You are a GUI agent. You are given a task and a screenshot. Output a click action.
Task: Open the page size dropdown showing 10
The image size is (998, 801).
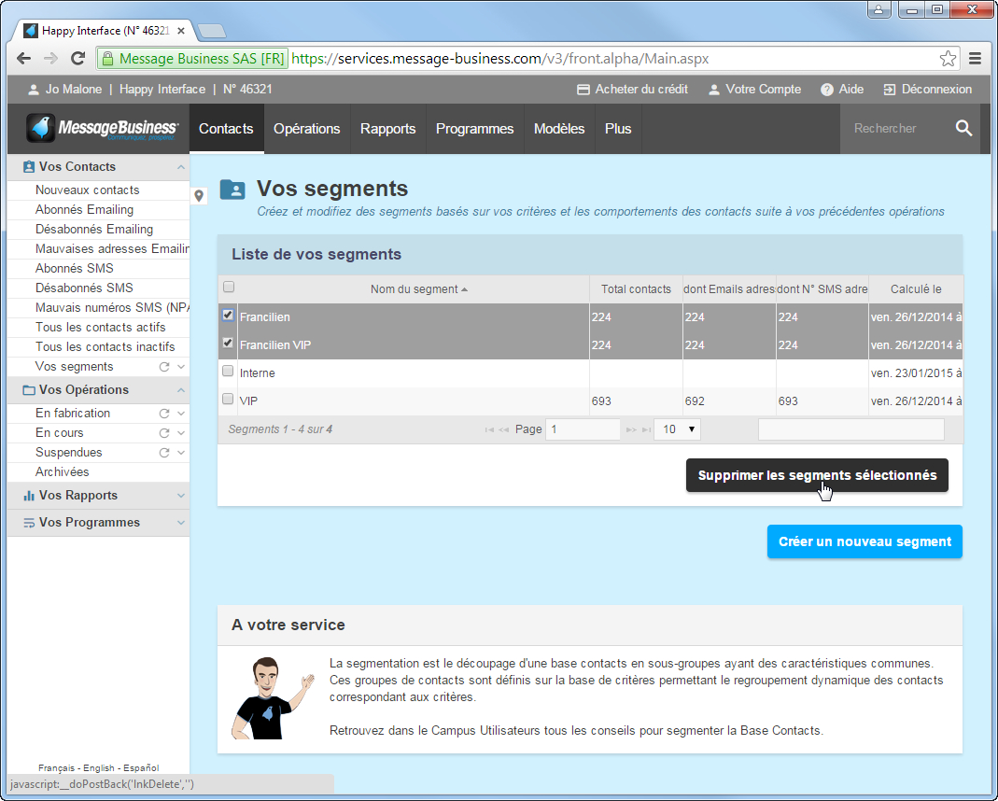[677, 429]
